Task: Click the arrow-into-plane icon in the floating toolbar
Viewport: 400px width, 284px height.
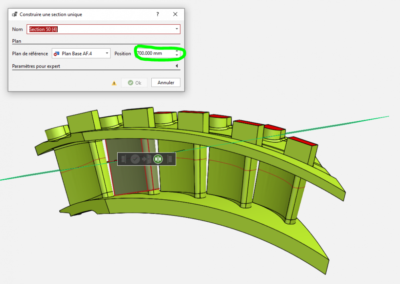Action: tap(146, 159)
